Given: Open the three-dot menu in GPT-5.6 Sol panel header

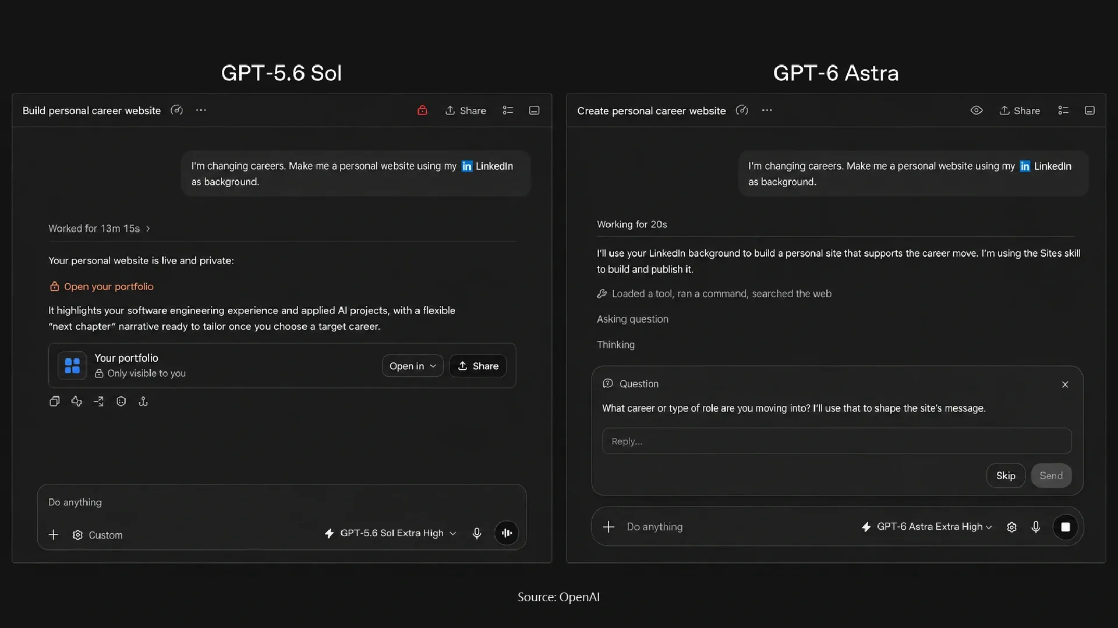Looking at the screenshot, I should click(201, 110).
